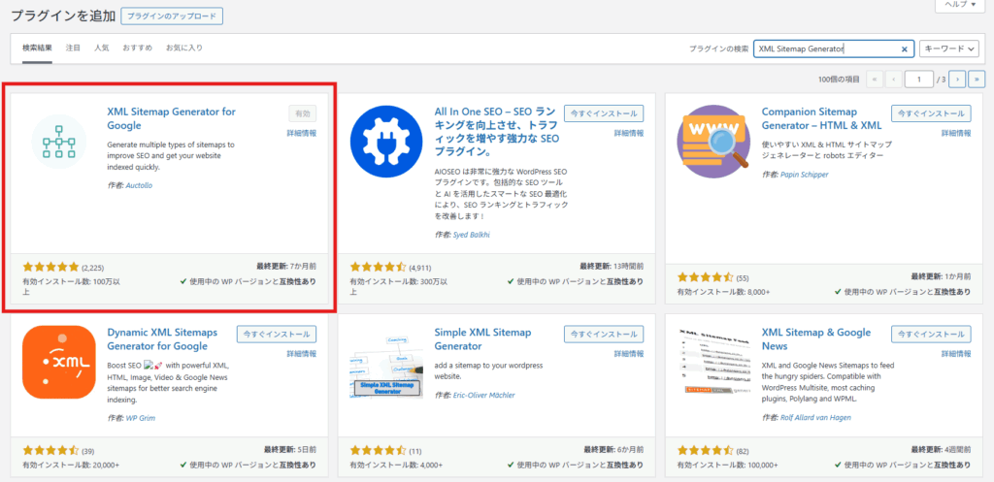
Task: Install All In One SEO plugin now
Action: tap(604, 113)
